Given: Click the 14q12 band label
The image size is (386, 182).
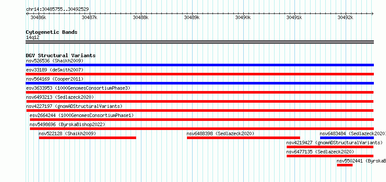Looking at the screenshot, I should [x=33, y=37].
